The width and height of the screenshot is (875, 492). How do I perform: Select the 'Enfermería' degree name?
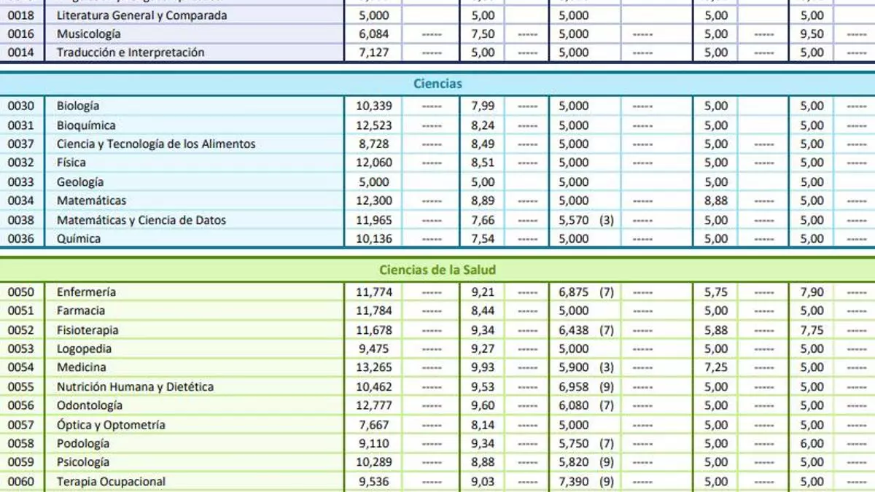click(86, 292)
